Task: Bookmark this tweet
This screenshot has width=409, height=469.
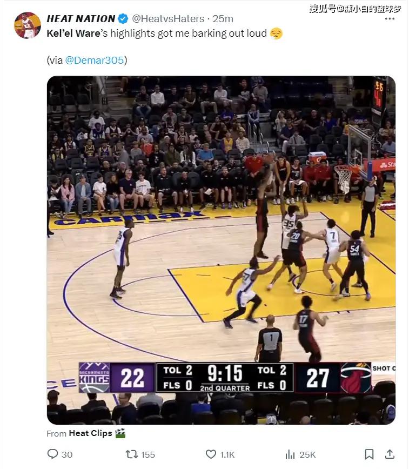Action: (369, 454)
